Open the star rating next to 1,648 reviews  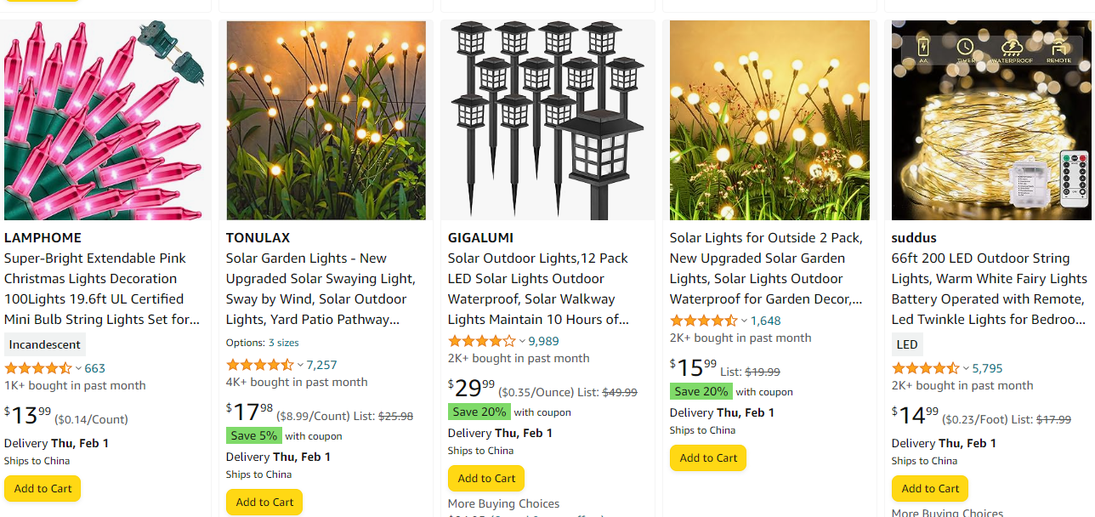(x=704, y=321)
